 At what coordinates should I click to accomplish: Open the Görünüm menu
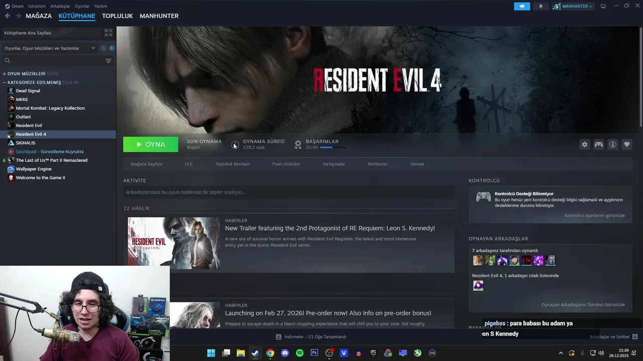coord(37,6)
